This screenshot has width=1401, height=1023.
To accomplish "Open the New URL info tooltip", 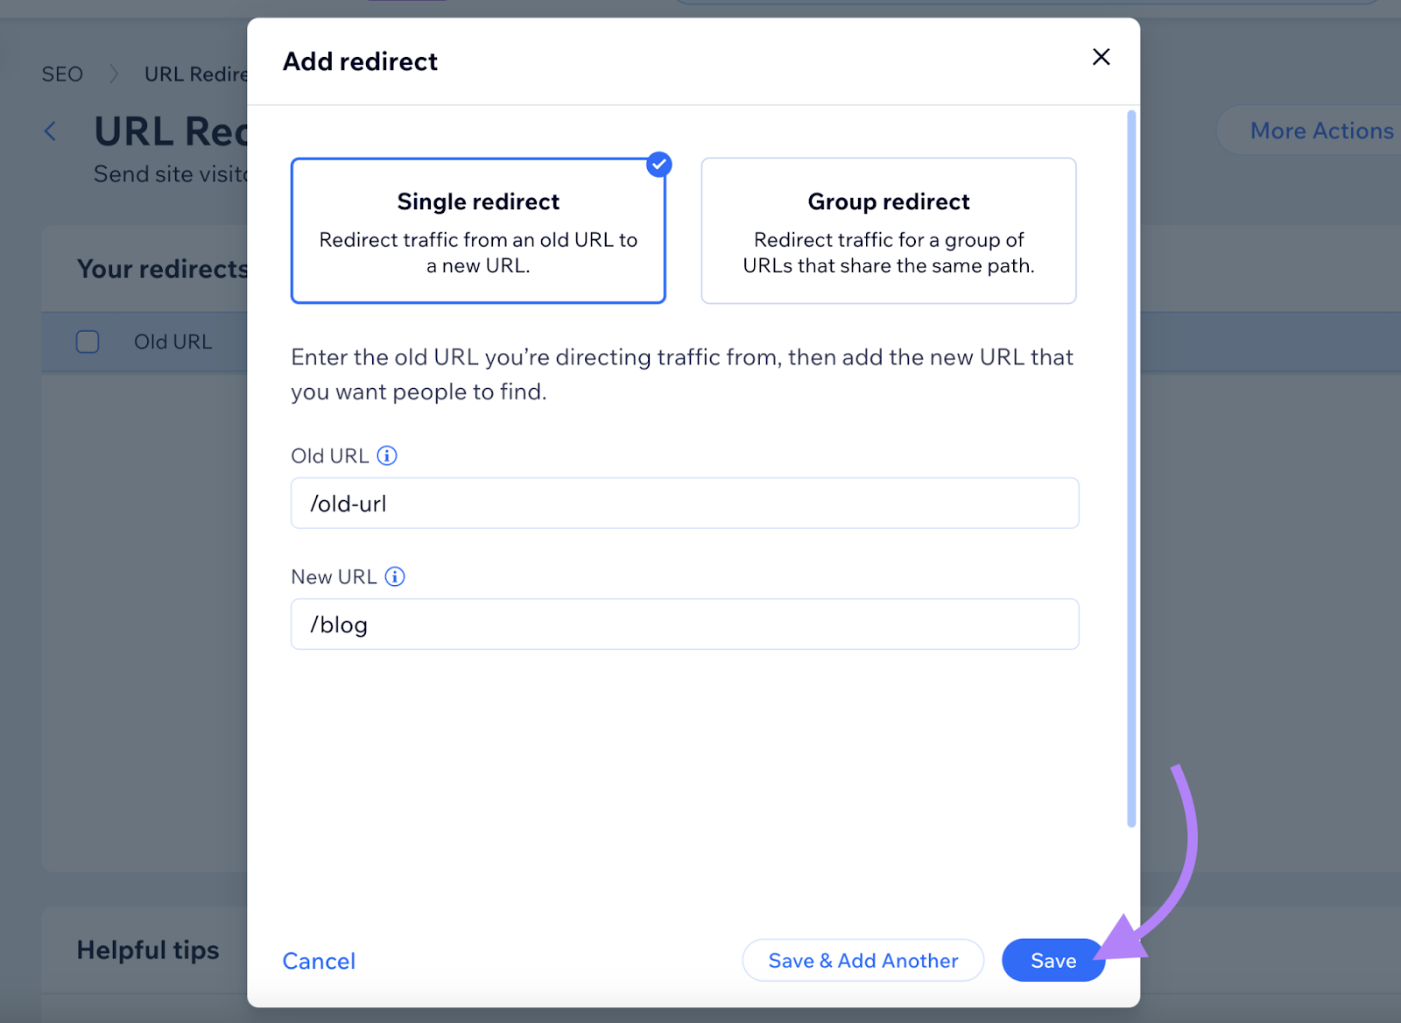I will point(395,576).
